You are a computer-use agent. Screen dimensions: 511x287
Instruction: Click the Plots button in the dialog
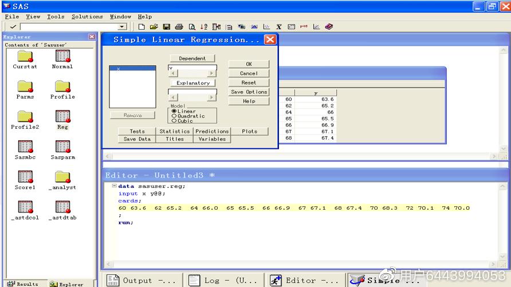tap(249, 131)
